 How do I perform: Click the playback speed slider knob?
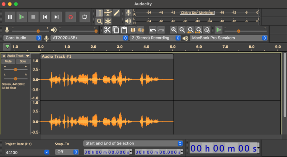239,31
